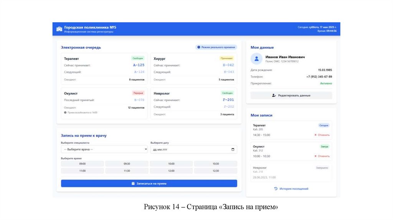Click the 8 пациентов count
Viewport: 393px width, 220px height.
point(137,80)
